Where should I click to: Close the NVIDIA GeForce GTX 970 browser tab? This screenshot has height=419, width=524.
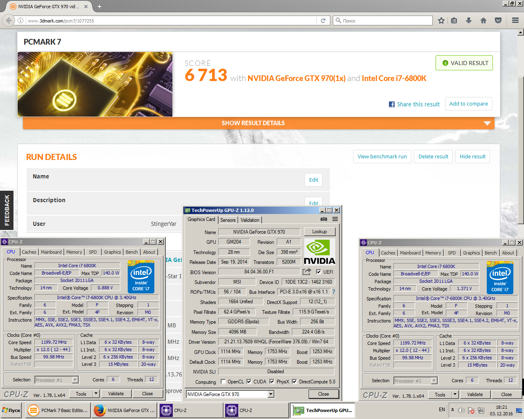86,7
